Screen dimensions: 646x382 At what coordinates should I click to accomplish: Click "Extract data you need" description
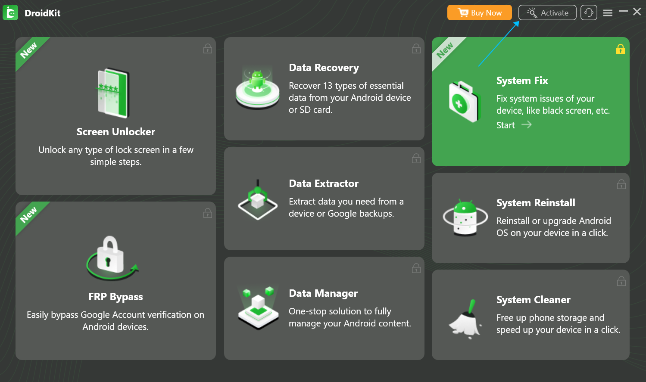pos(346,208)
